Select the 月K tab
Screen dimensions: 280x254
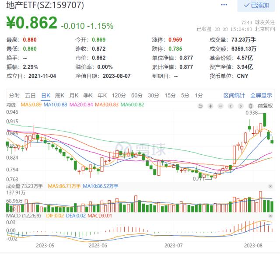(x=74, y=95)
